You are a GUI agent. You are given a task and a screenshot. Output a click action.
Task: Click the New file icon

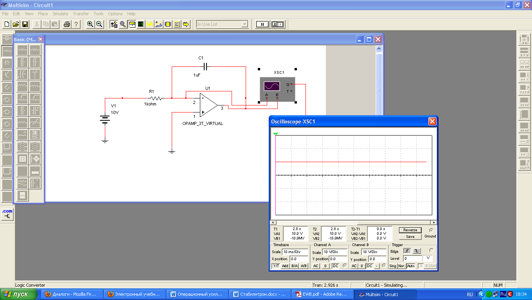click(7, 24)
